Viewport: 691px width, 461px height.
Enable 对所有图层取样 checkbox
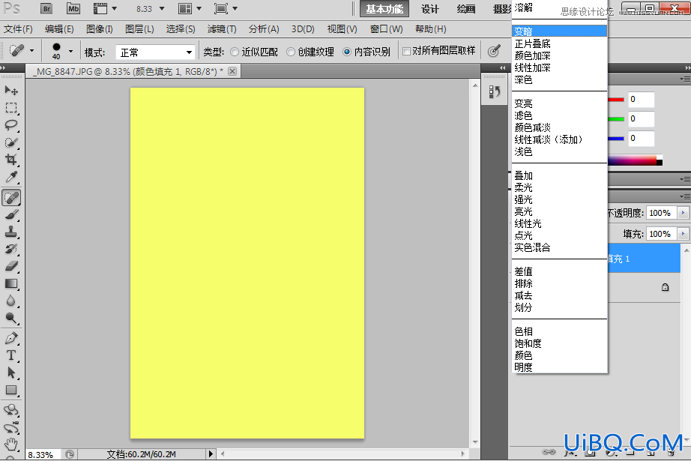click(x=406, y=52)
